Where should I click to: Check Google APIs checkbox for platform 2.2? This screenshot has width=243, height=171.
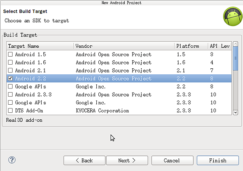(x=10, y=87)
